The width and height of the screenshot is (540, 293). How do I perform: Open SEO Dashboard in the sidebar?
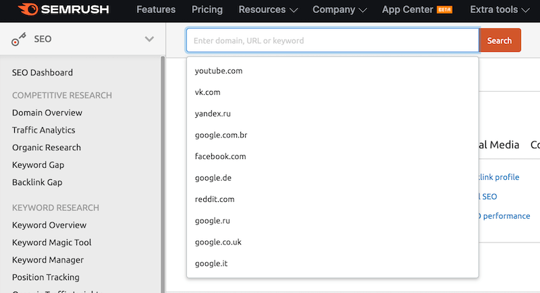tap(43, 73)
